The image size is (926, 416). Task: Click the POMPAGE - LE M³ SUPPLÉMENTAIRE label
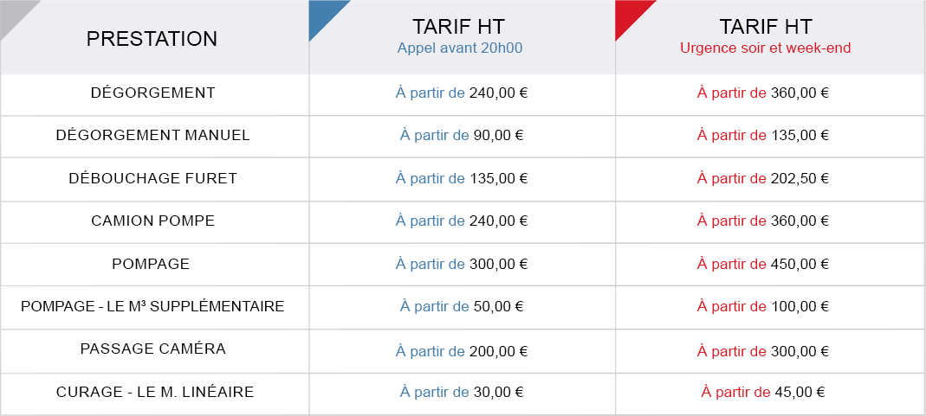click(x=153, y=306)
